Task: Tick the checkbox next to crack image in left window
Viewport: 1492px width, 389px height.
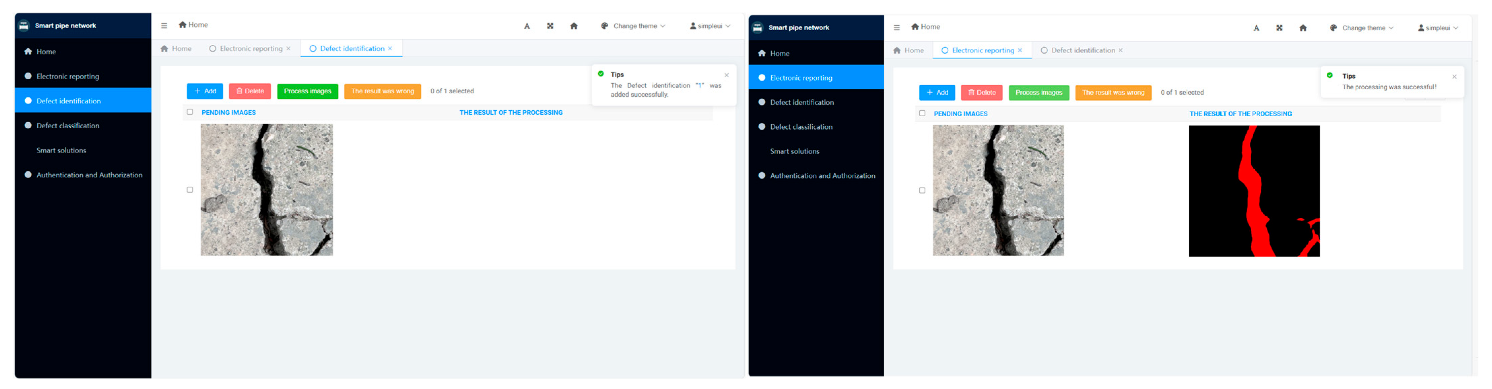Action: [190, 189]
